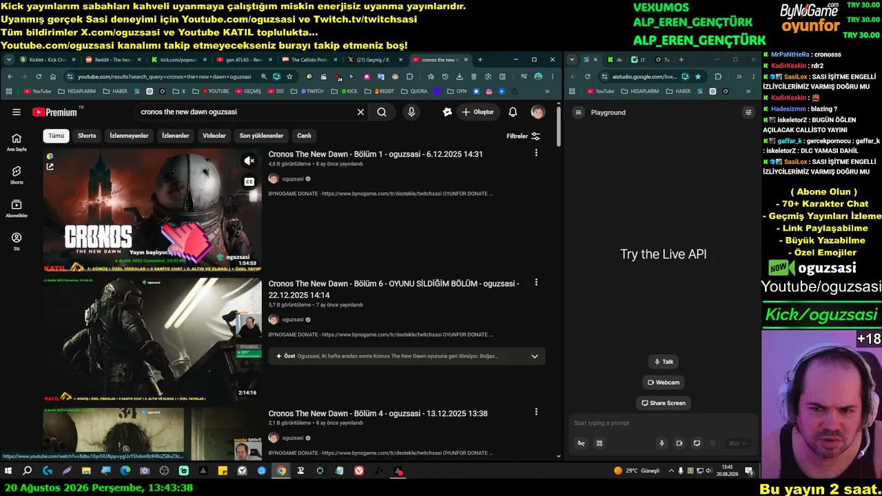Screen dimensions: 882x496
Task: Switch to the Reddit browser tab
Action: (113, 60)
